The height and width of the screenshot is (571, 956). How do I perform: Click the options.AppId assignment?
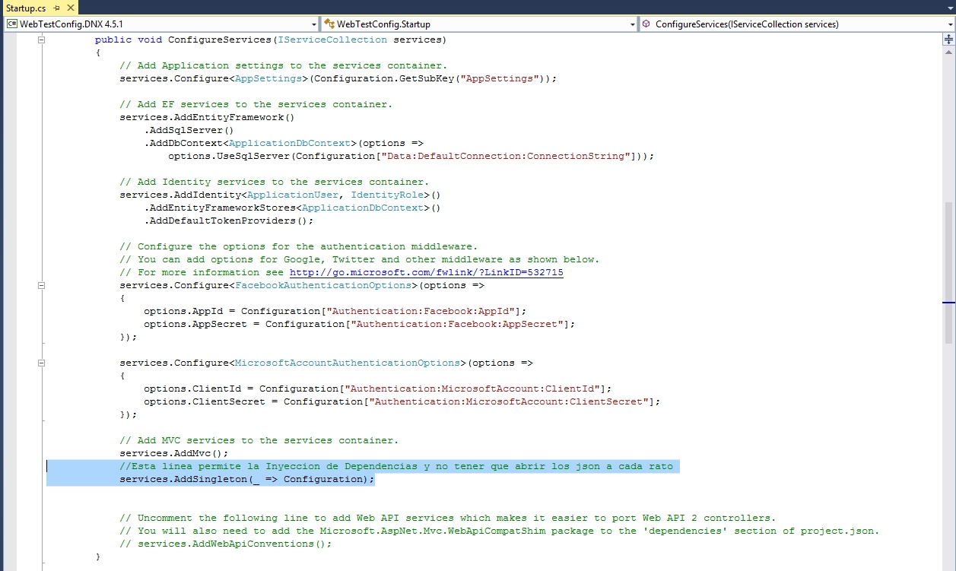(x=335, y=311)
